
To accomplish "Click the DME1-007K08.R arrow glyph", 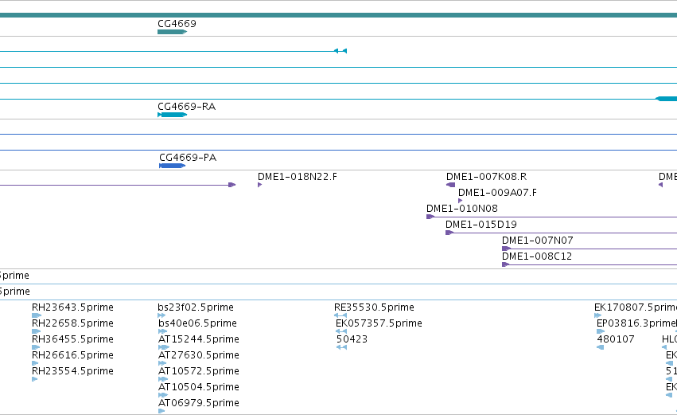I will point(450,185).
